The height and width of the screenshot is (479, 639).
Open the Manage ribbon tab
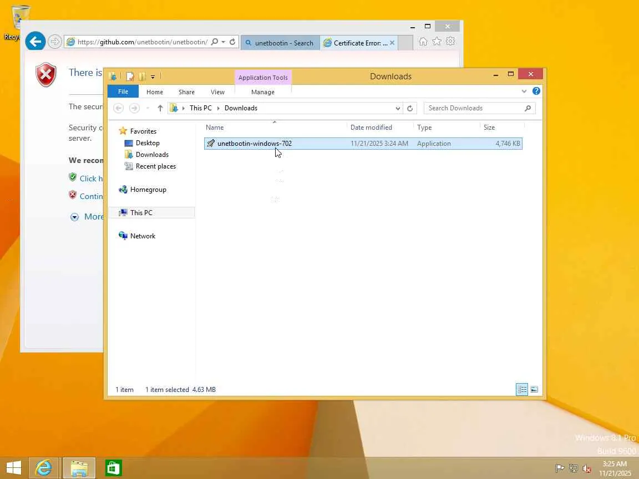point(263,92)
